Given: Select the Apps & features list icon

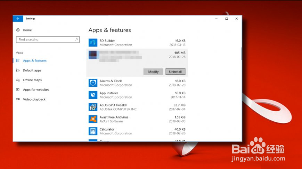Looking at the screenshot, I should coord(18,60).
